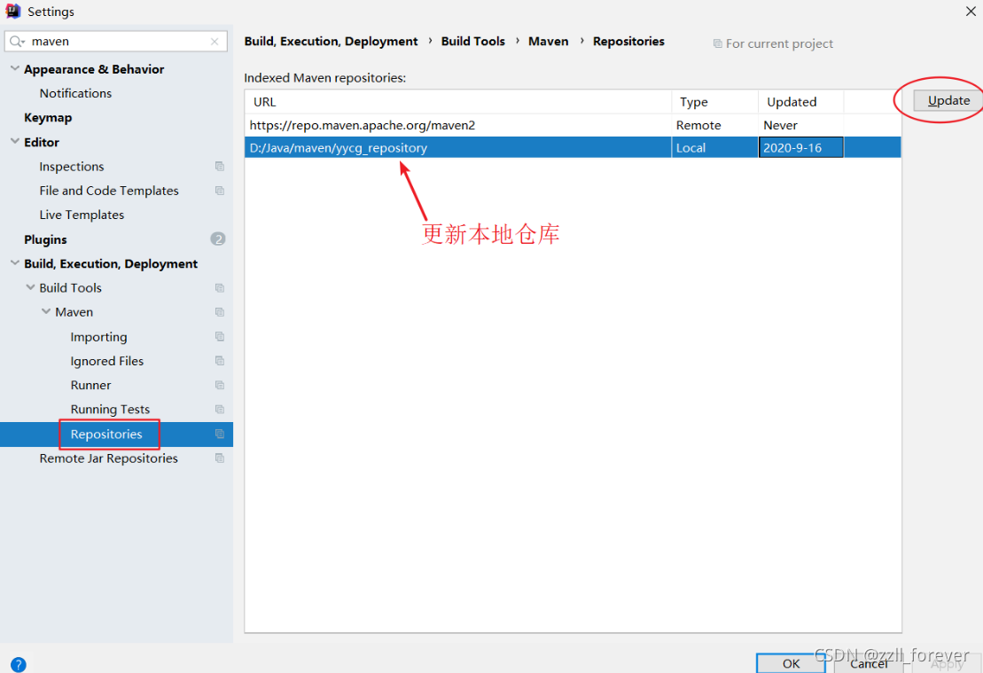Clear the maven search text
This screenshot has width=983, height=673.
(215, 42)
